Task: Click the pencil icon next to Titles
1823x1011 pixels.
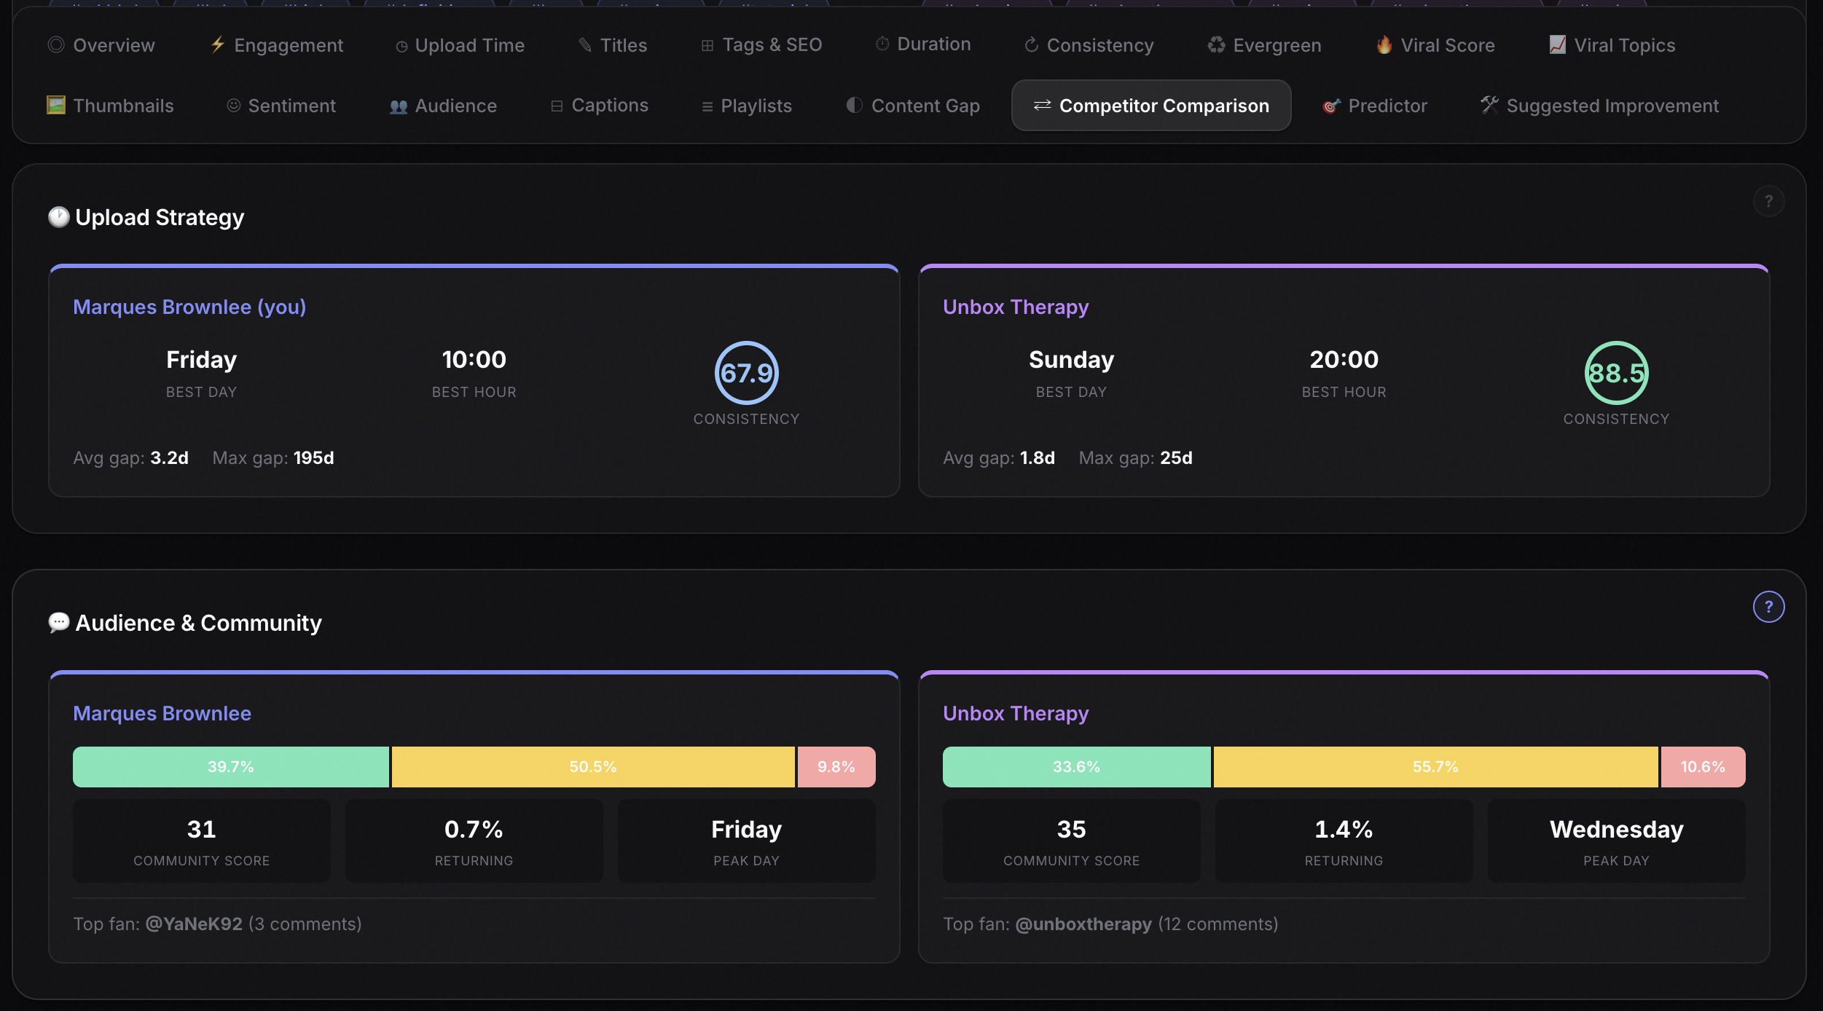Action: (x=584, y=44)
